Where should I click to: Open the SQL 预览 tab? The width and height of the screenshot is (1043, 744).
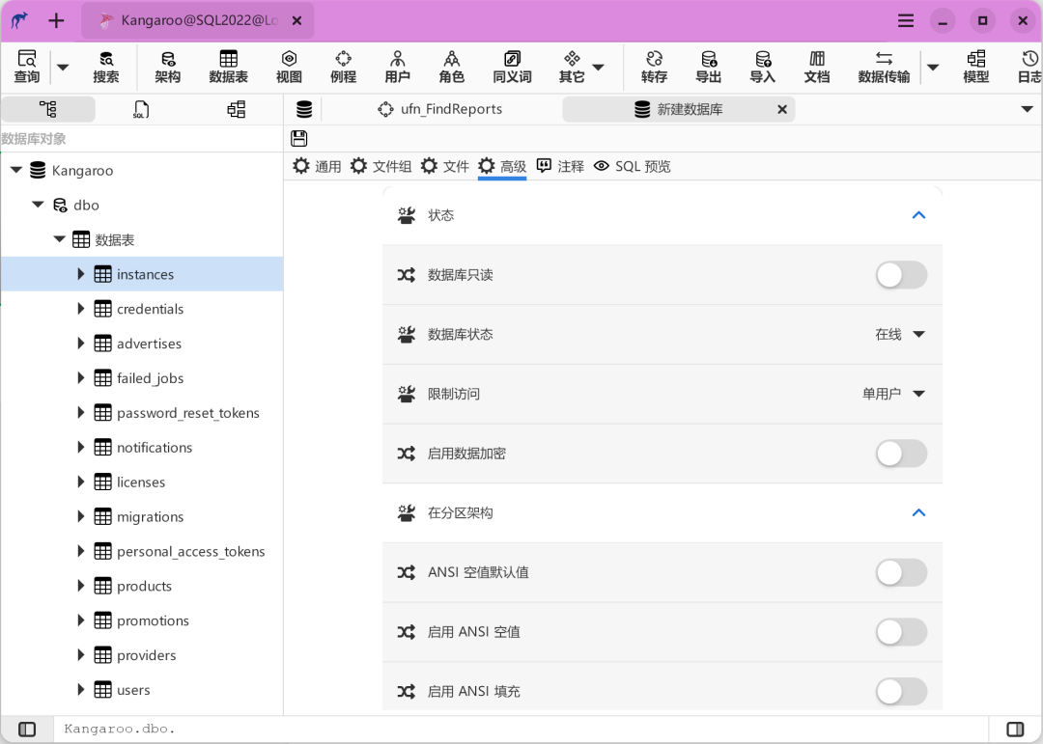(x=632, y=166)
